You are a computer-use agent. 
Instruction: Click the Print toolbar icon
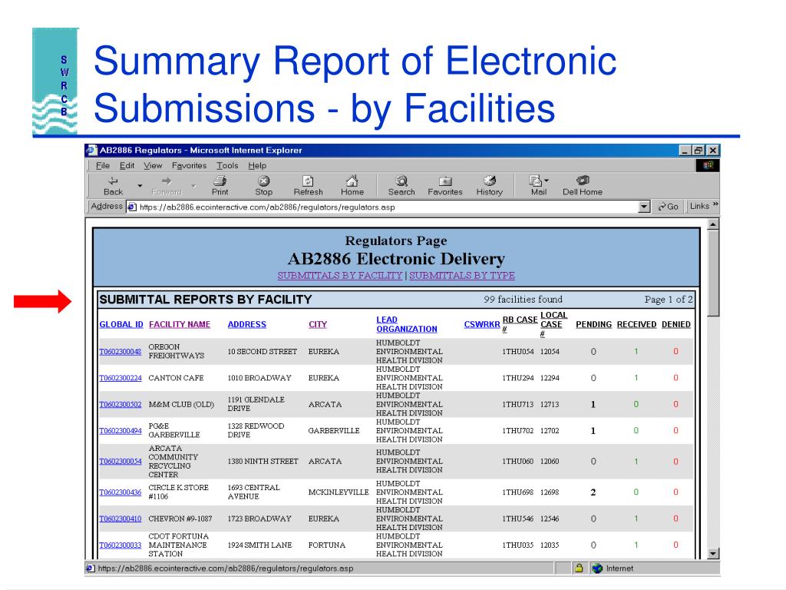(220, 181)
